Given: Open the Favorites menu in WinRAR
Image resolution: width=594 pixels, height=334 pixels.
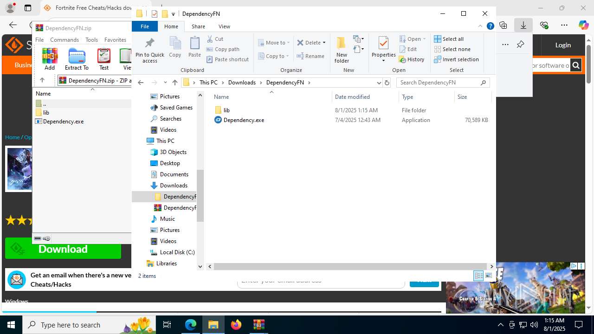Looking at the screenshot, I should tap(115, 40).
